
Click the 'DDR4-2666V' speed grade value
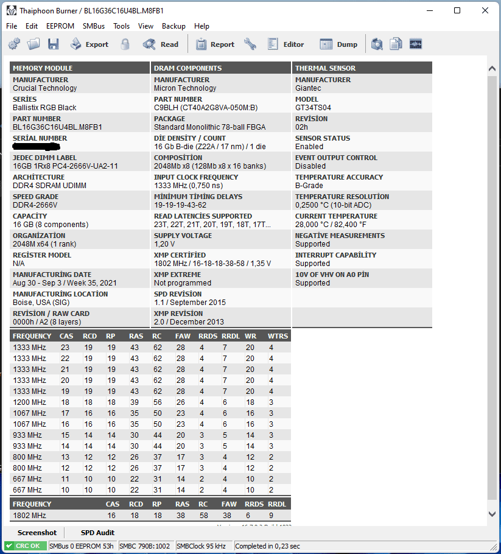(35, 205)
